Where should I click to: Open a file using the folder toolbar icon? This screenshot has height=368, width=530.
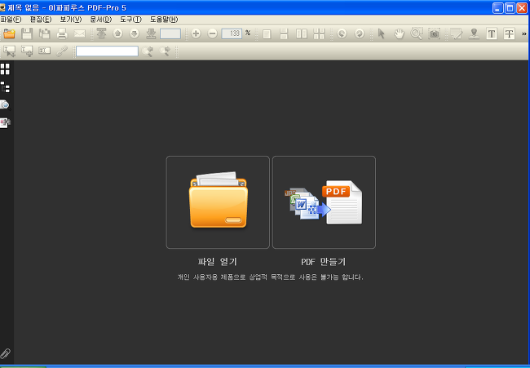[x=10, y=33]
